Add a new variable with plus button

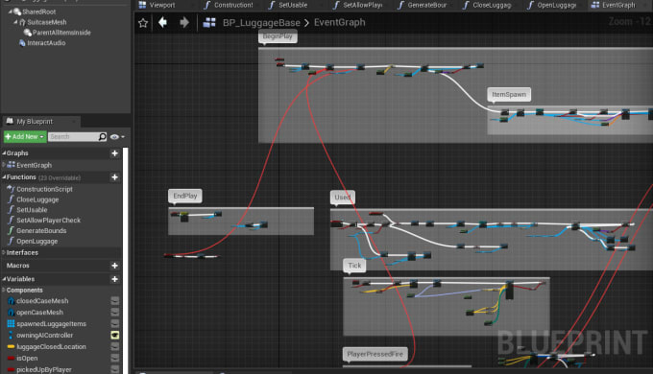pos(114,279)
